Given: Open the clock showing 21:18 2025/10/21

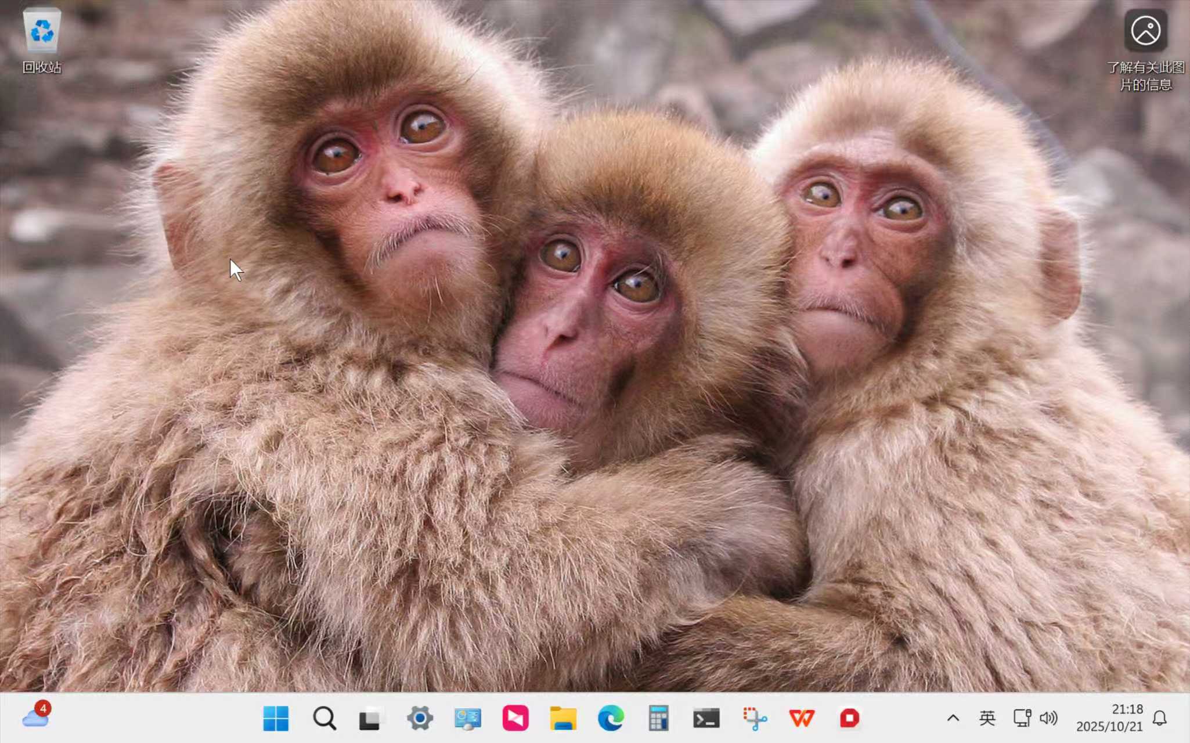Looking at the screenshot, I should (x=1109, y=718).
